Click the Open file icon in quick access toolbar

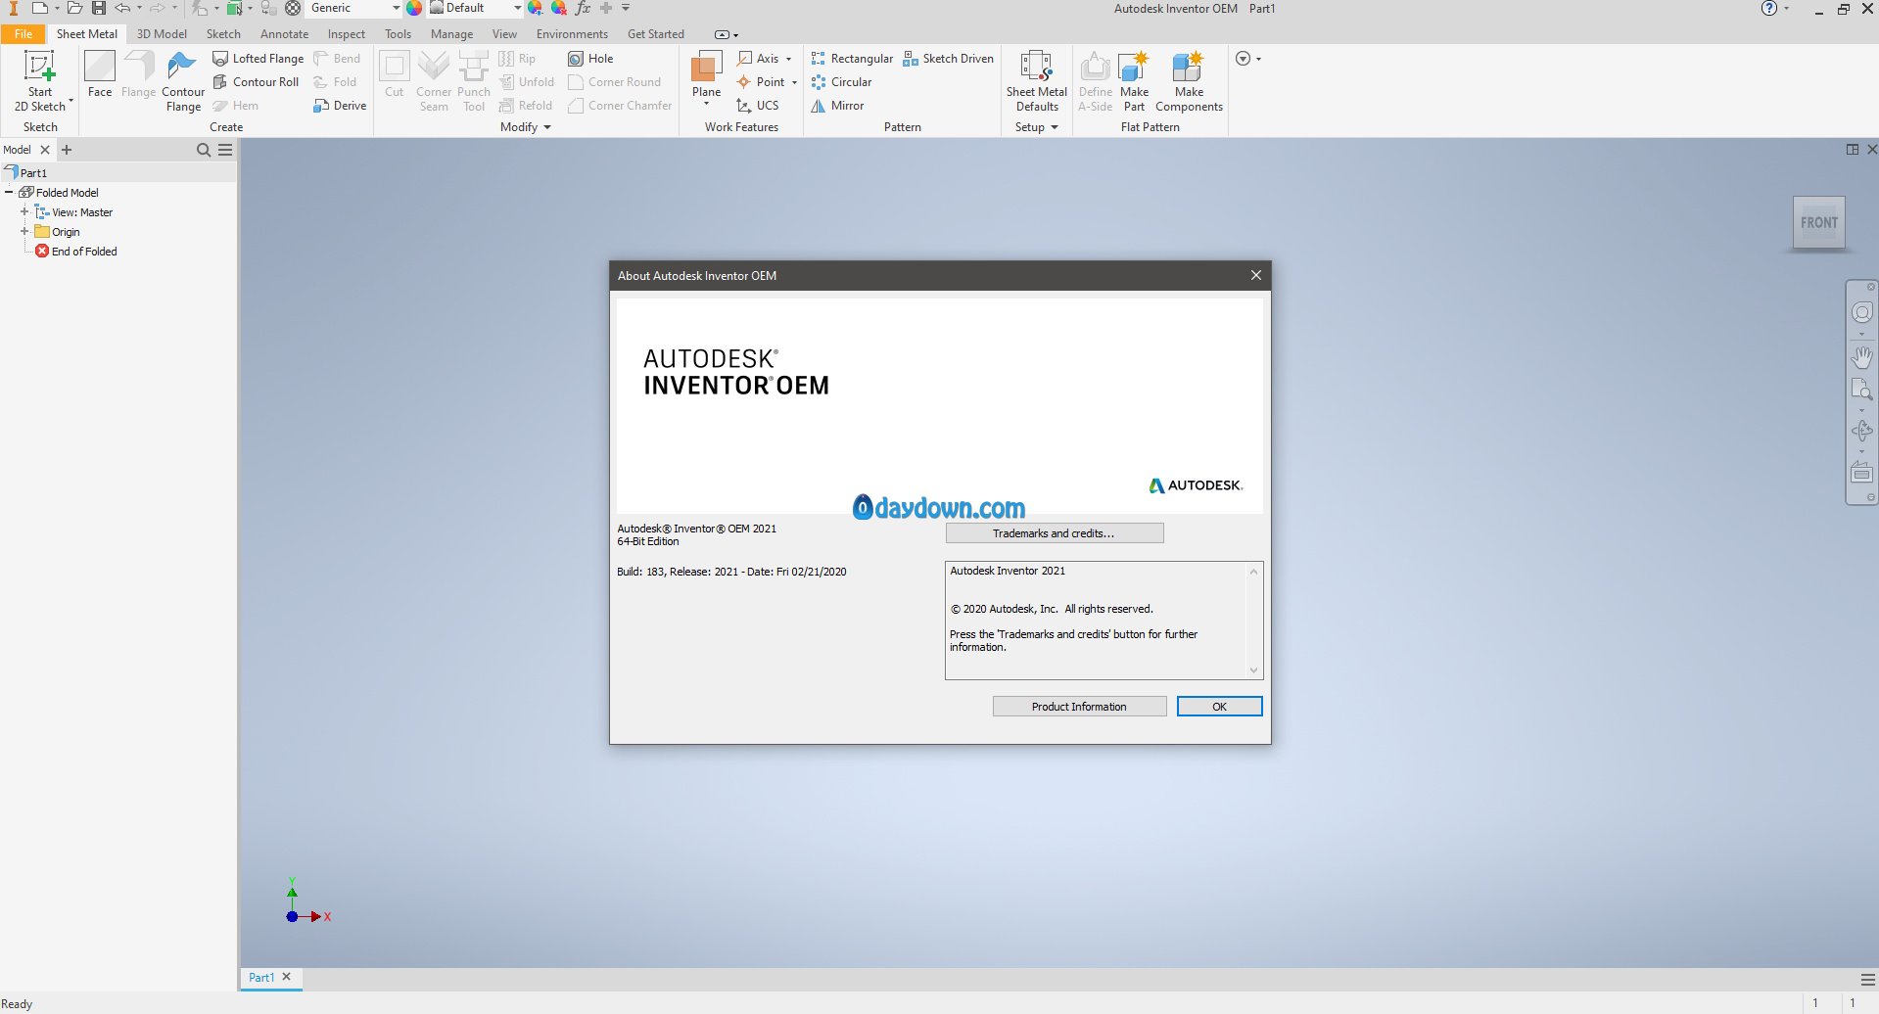[x=73, y=8]
